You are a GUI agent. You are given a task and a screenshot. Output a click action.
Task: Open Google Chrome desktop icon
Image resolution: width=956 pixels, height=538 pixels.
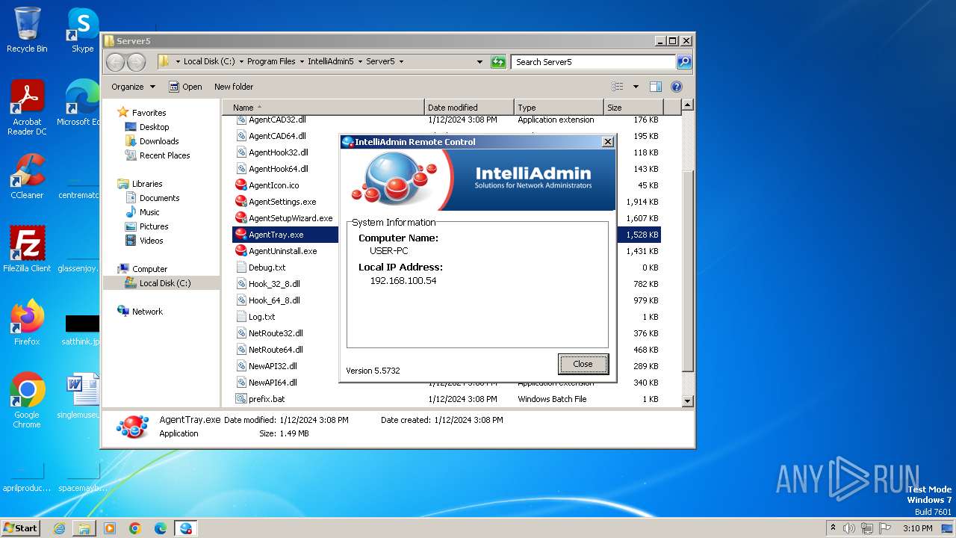click(27, 401)
